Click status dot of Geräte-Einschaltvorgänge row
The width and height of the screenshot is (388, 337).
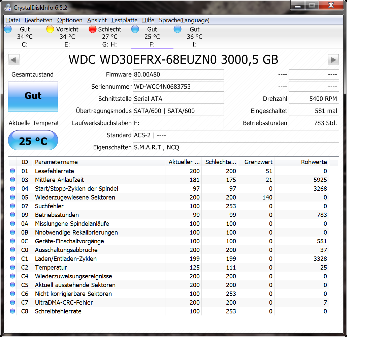pos(12,241)
